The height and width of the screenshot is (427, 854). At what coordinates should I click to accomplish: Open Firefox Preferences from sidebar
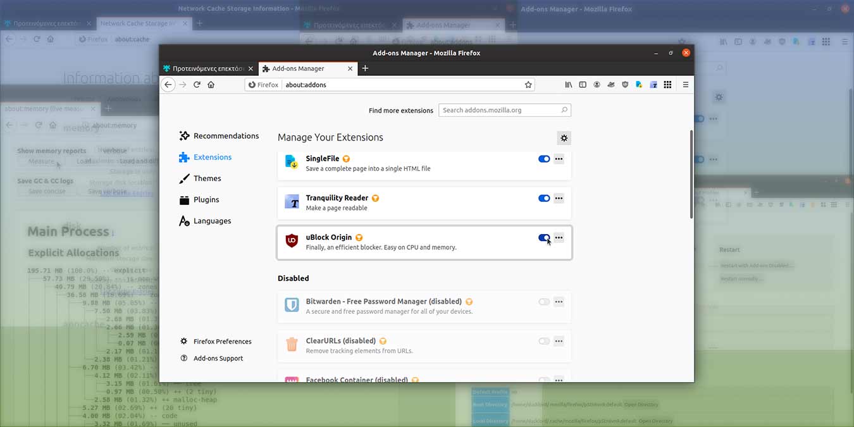[x=222, y=341]
